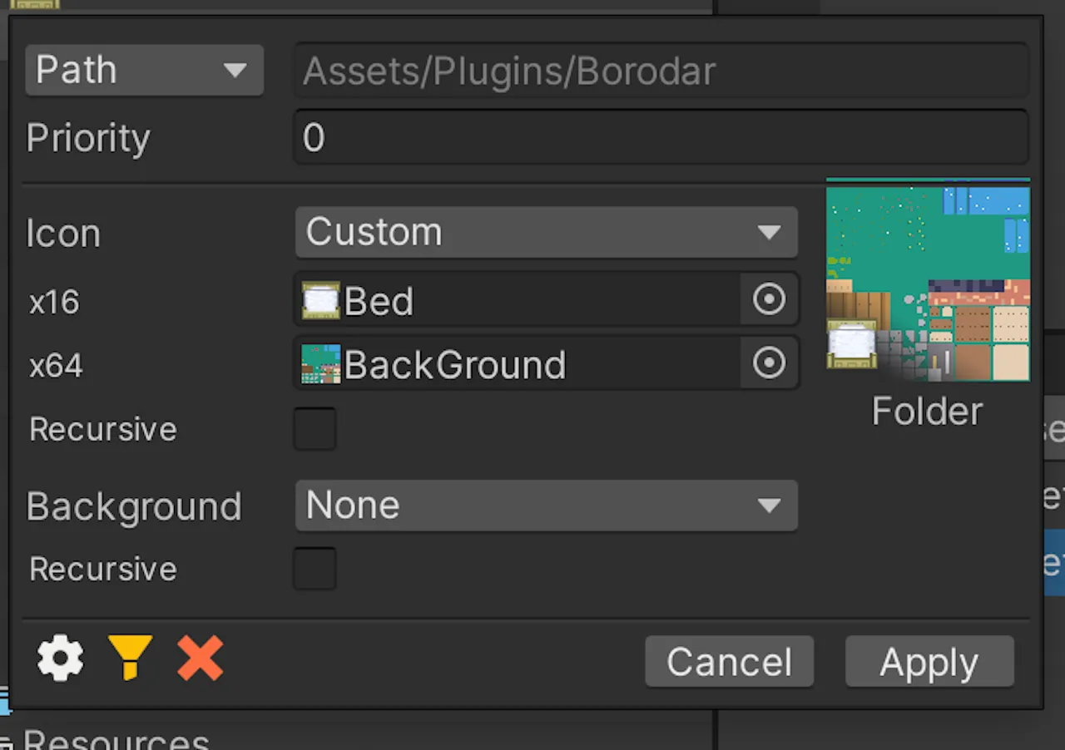This screenshot has width=1065, height=750.
Task: Click the red X delete icon
Action: [201, 658]
